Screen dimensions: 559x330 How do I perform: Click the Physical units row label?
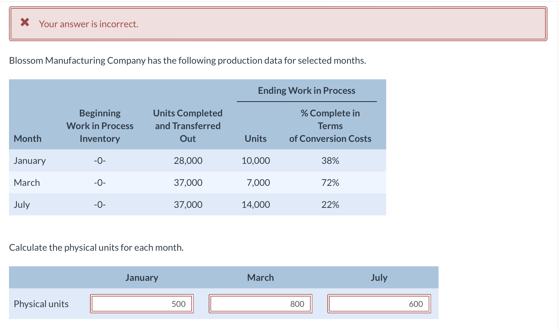[41, 304]
